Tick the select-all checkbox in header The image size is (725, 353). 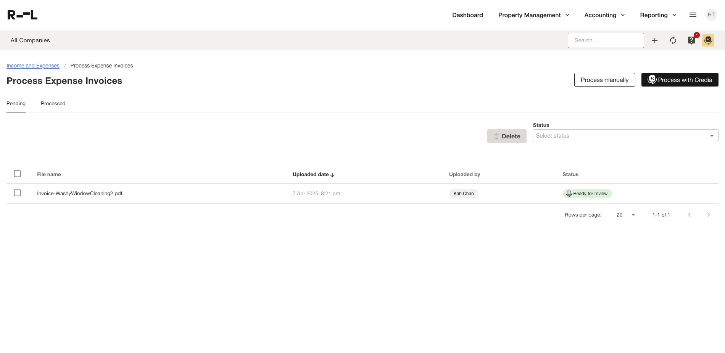coord(17,174)
